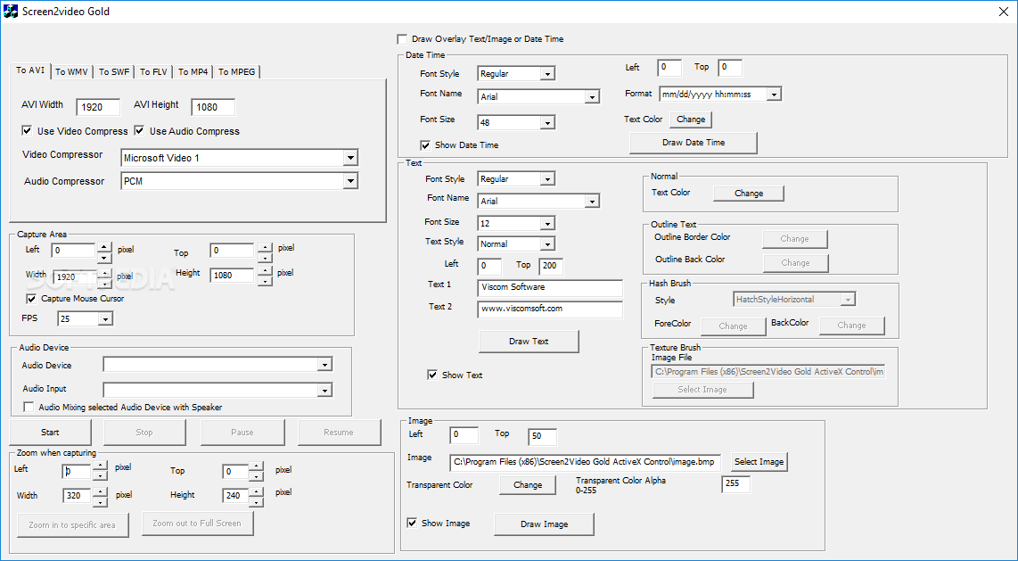Open the Audio Device dropdown

click(324, 366)
